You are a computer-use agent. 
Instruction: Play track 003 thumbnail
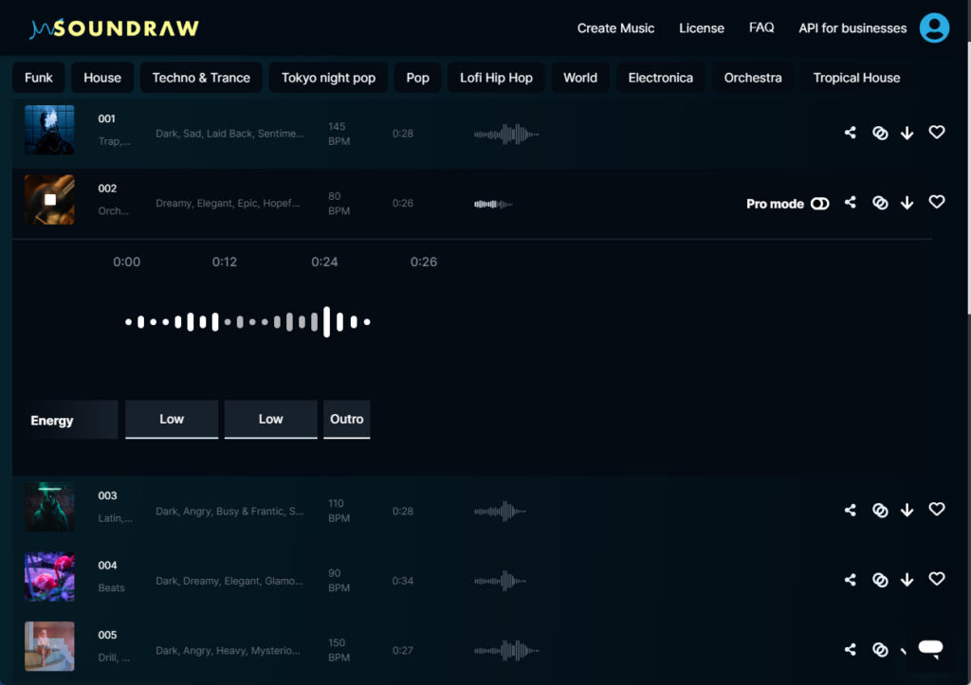point(49,507)
